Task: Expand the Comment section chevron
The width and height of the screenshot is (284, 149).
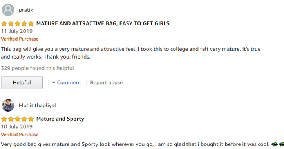Action: click(x=54, y=82)
